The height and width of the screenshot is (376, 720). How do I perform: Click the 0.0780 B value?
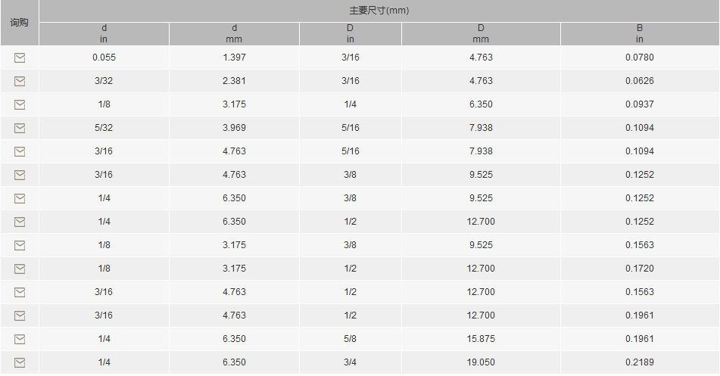[x=640, y=57]
